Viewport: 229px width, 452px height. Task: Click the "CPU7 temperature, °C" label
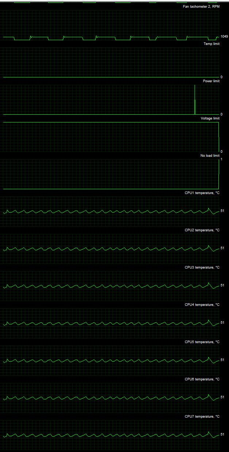202,417
